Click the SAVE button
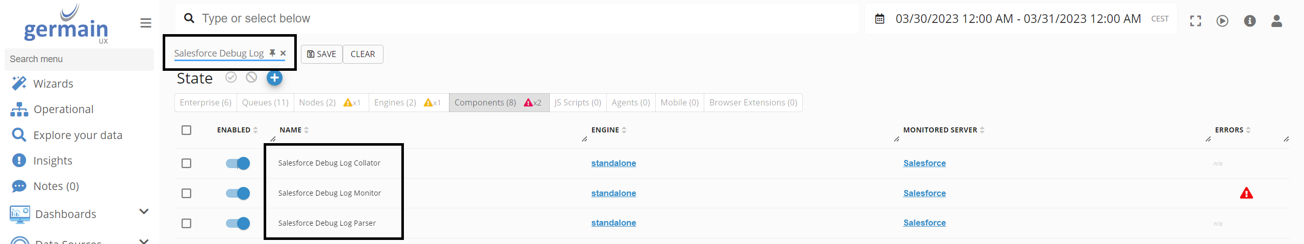The height and width of the screenshot is (244, 1304). (x=322, y=54)
